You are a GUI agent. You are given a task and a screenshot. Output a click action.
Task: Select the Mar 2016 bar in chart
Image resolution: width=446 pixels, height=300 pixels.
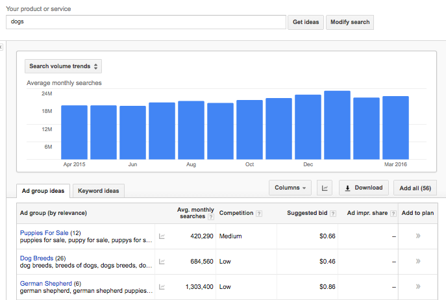pos(395,128)
